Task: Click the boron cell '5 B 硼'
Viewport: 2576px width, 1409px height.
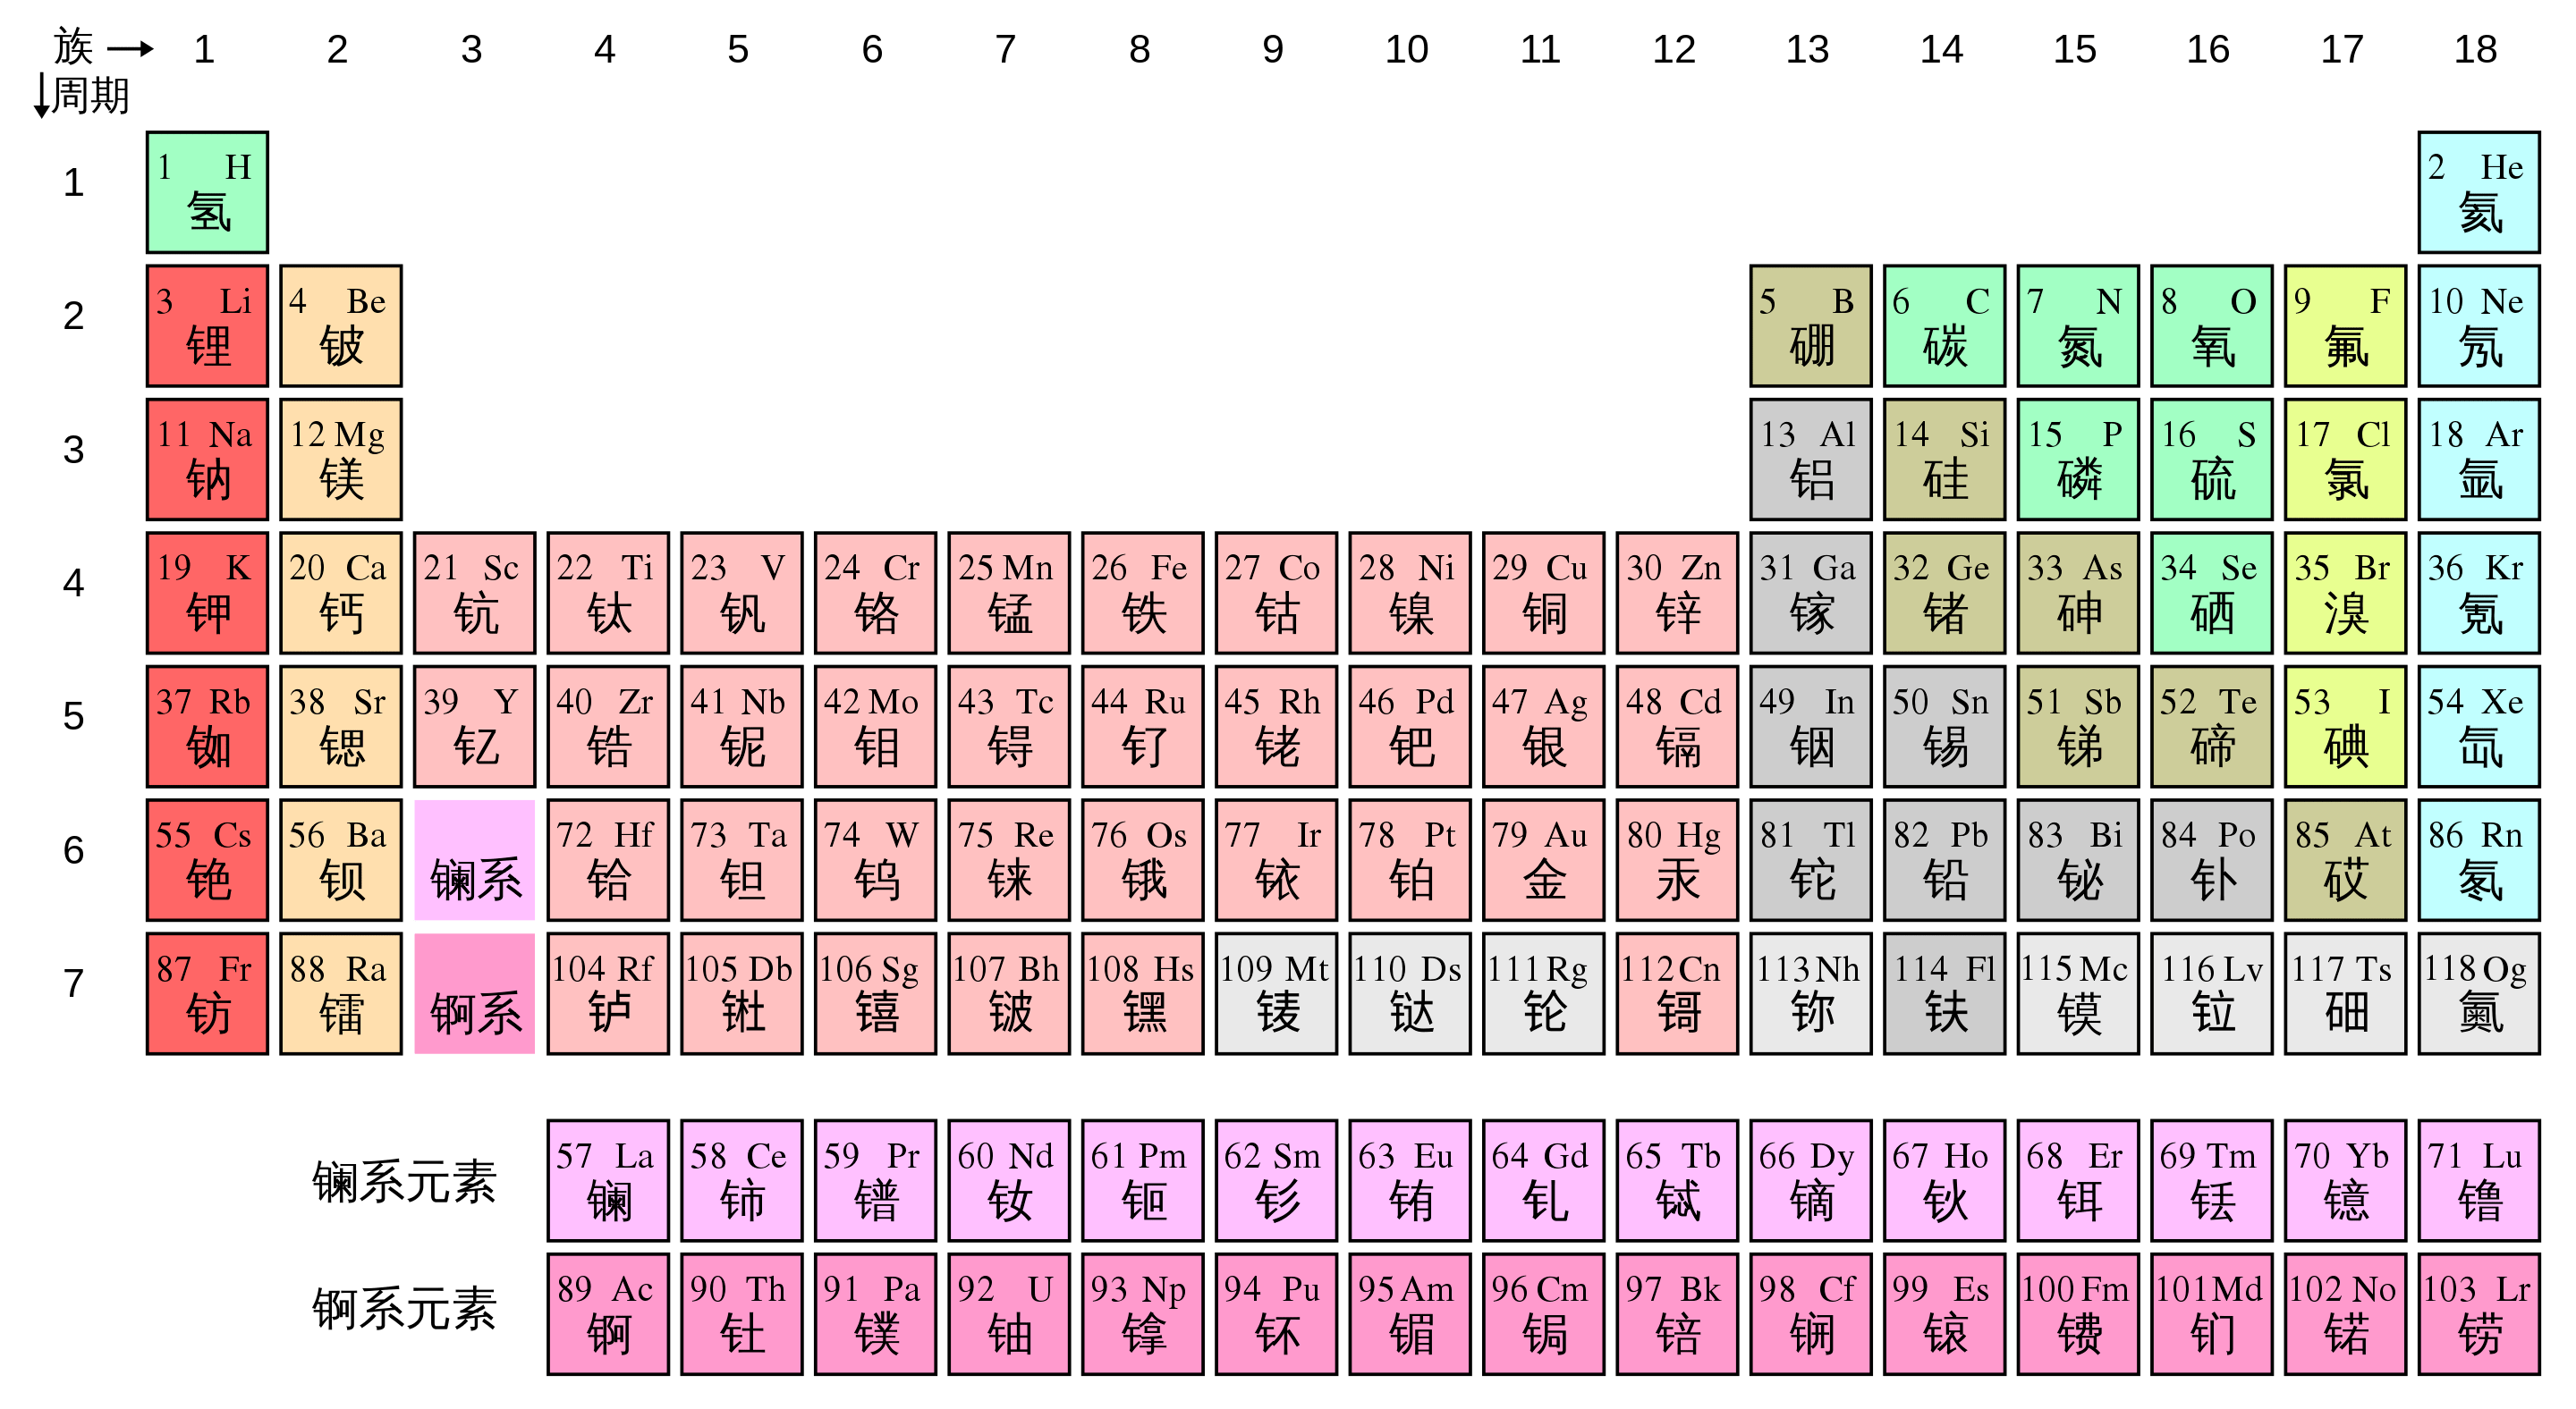Action: pyautogui.click(x=1810, y=325)
